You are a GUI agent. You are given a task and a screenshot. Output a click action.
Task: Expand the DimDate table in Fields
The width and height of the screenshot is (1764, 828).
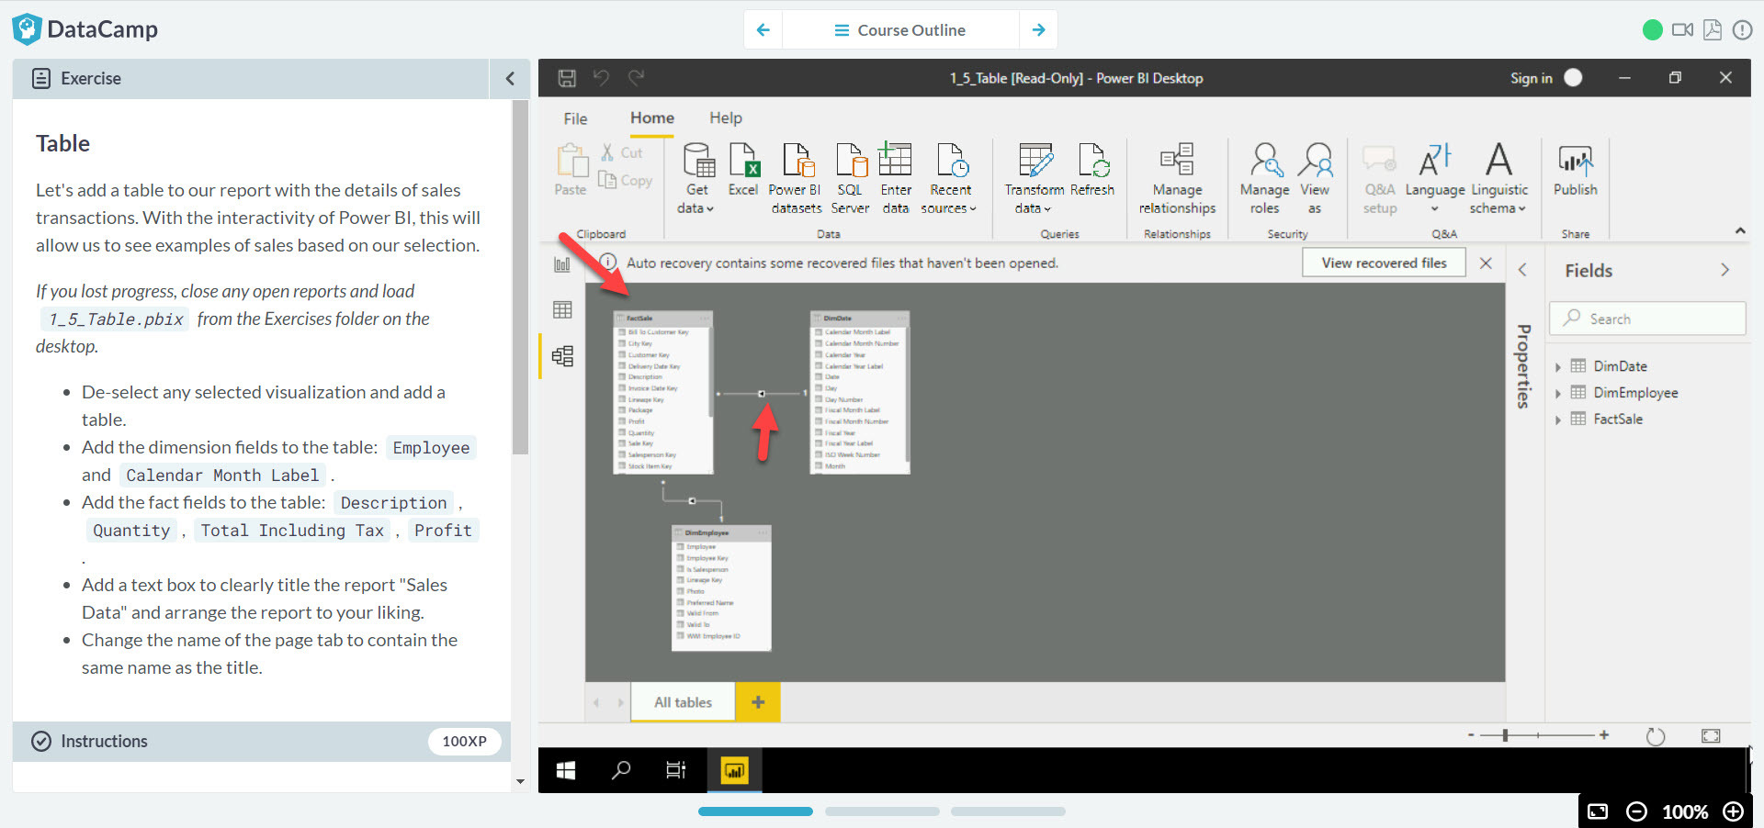(x=1558, y=366)
